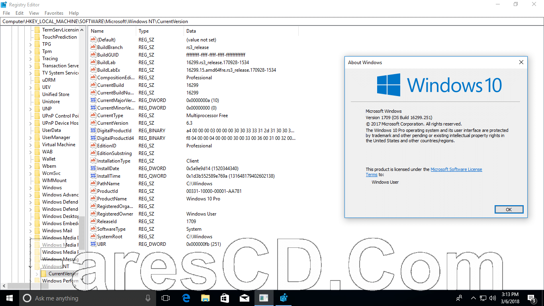544x306 pixels.
Task: Click OK in About Windows dialog
Action: pos(509,210)
